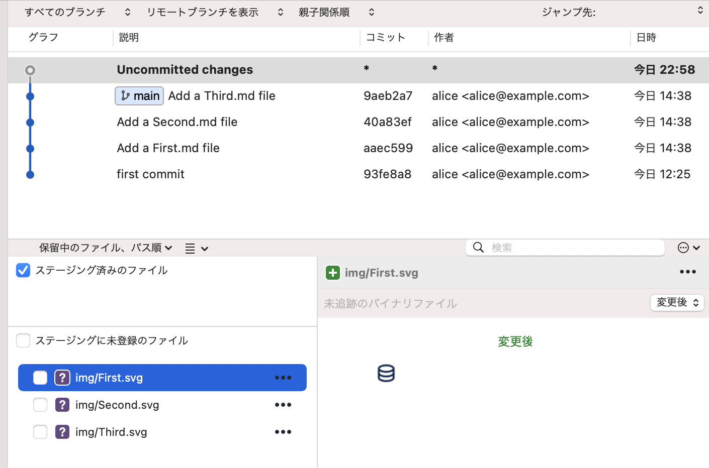Focus the 検索 search field
709x468 pixels.
(x=565, y=248)
